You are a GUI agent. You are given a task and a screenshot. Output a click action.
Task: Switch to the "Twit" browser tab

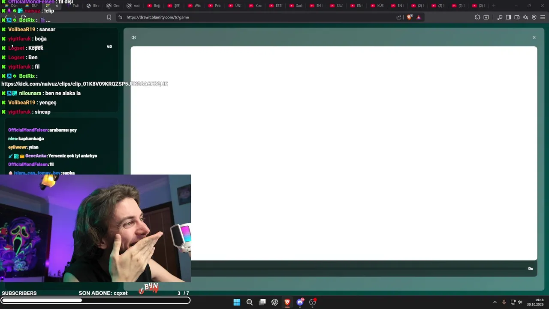[73, 6]
